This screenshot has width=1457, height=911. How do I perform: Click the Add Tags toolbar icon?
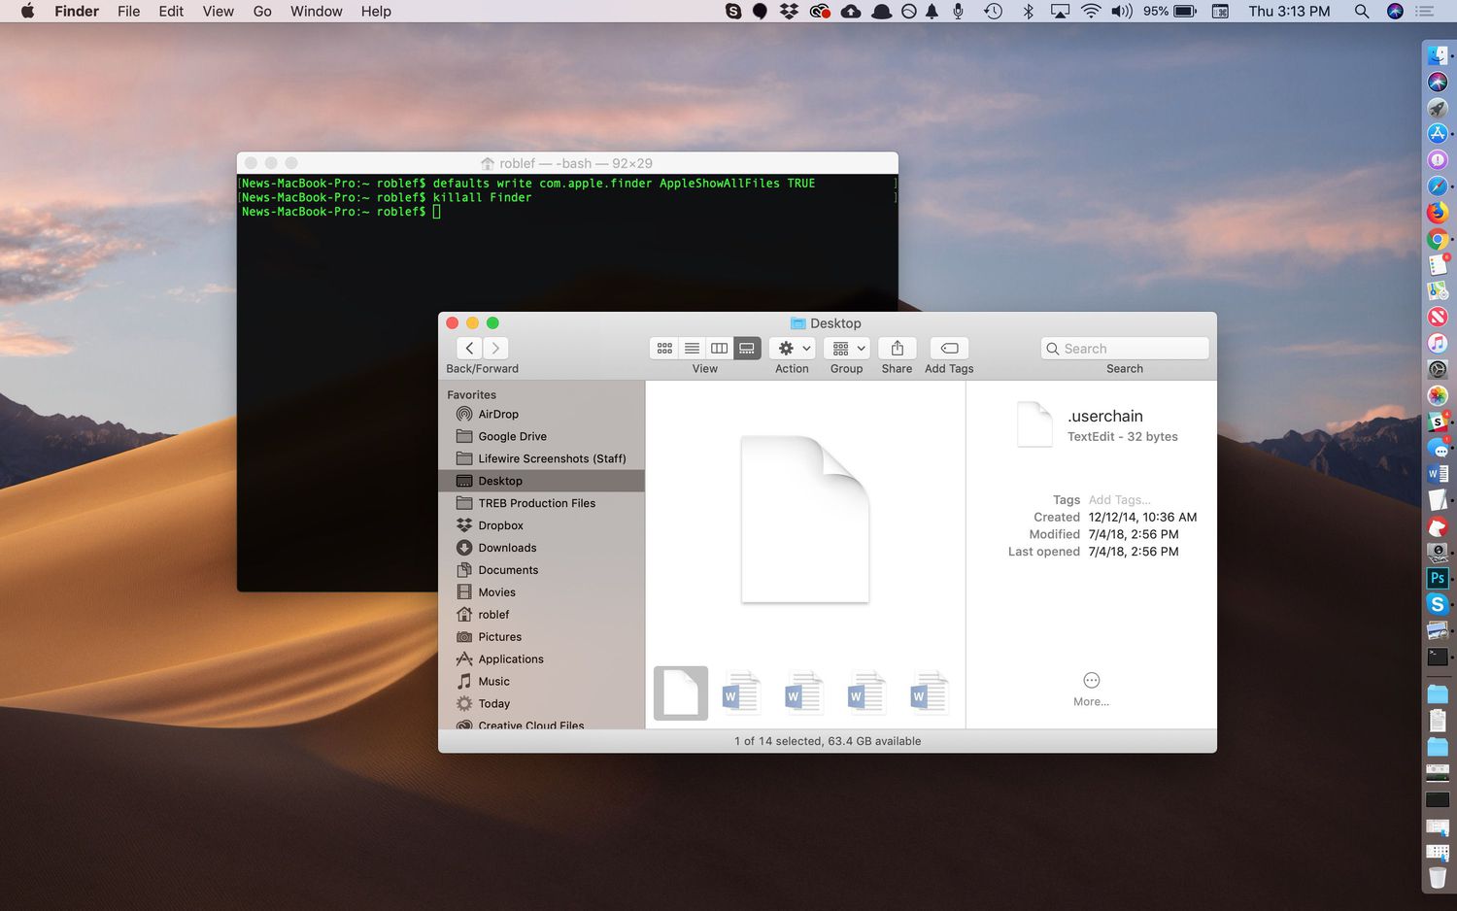(x=949, y=349)
